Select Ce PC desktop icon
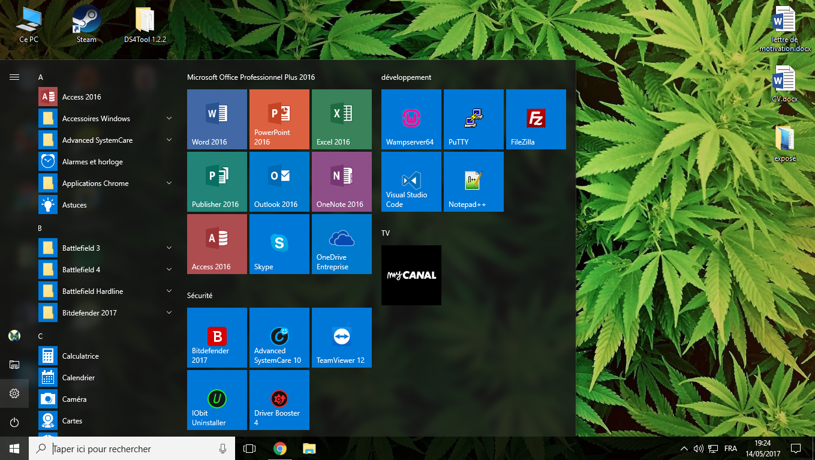 [x=29, y=24]
